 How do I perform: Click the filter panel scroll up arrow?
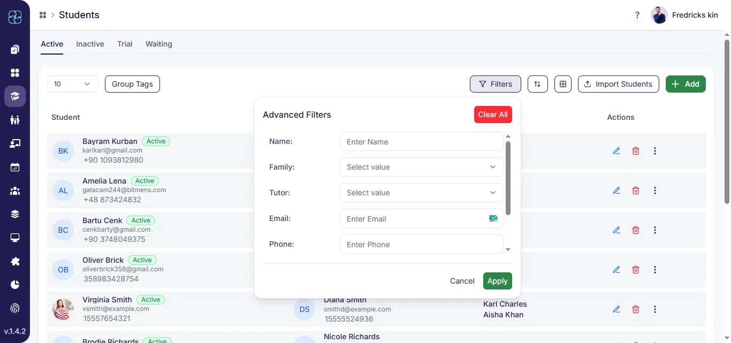pos(508,136)
